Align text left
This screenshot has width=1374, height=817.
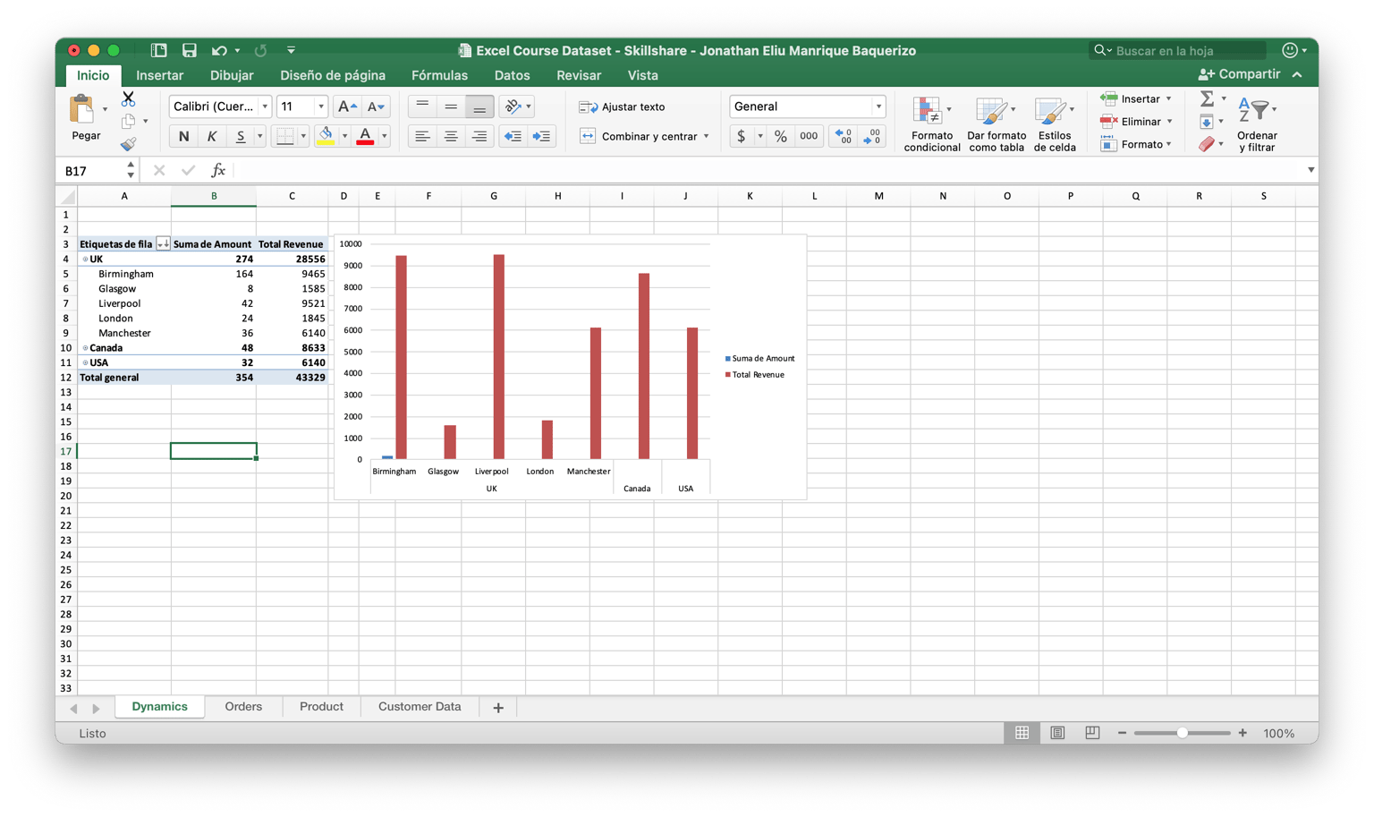pyautogui.click(x=422, y=136)
